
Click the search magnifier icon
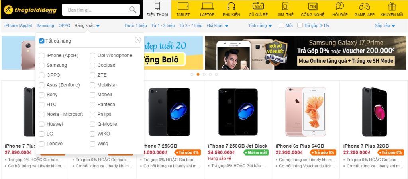133,10
